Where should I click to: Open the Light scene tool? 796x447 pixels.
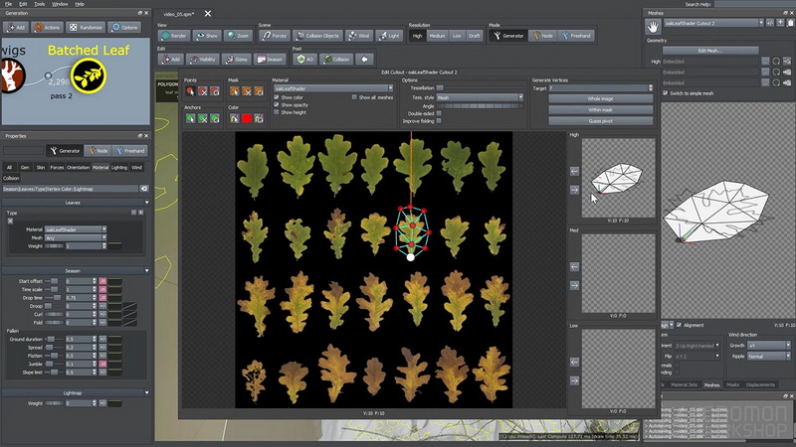pos(389,36)
